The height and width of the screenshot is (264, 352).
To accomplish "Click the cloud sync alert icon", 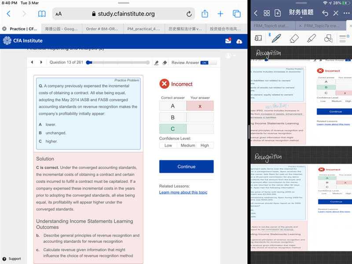I will point(239,41).
